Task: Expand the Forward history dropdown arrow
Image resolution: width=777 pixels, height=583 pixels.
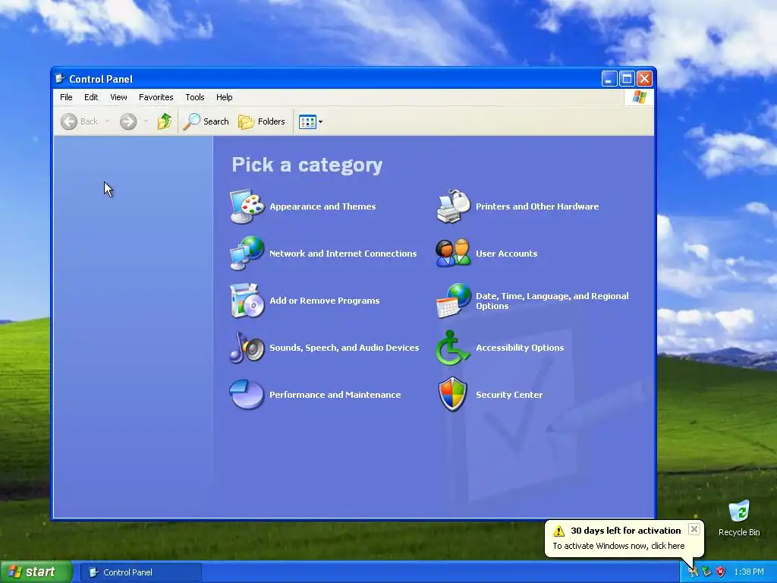Action: point(146,121)
